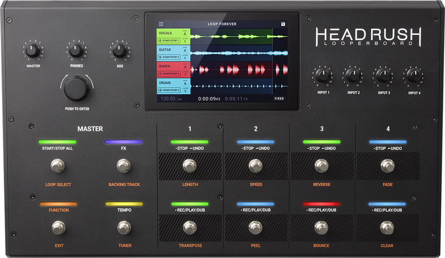Open the bars selector on the DRUMS track

tap(185, 82)
